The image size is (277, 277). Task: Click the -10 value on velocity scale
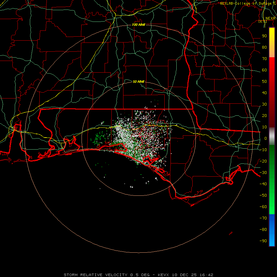point(263,150)
